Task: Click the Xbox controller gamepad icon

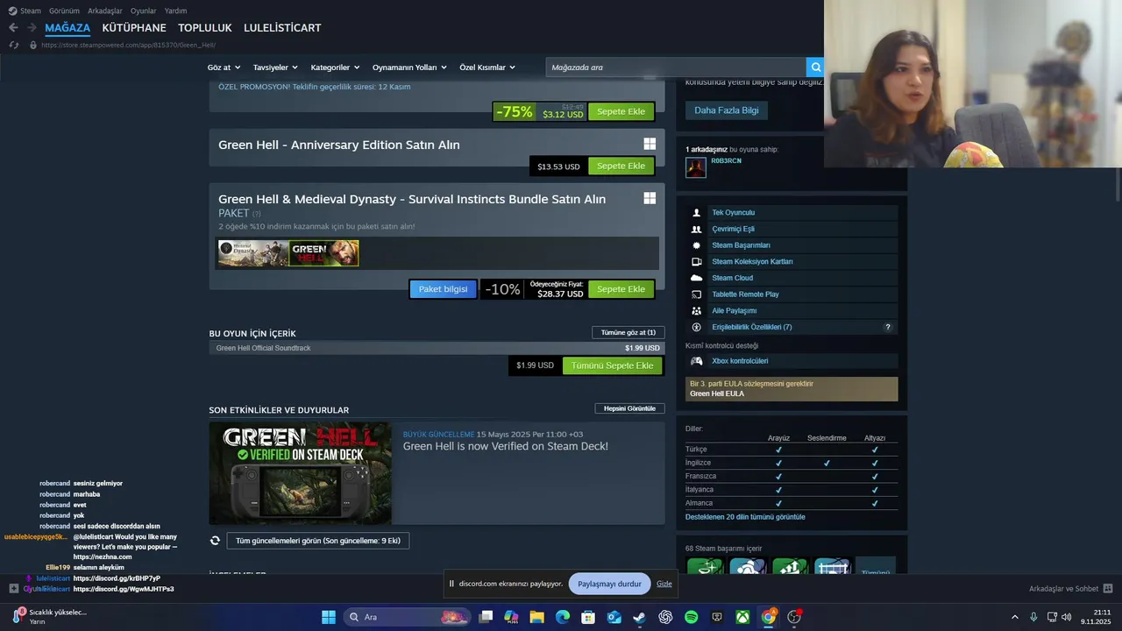Action: (x=697, y=361)
